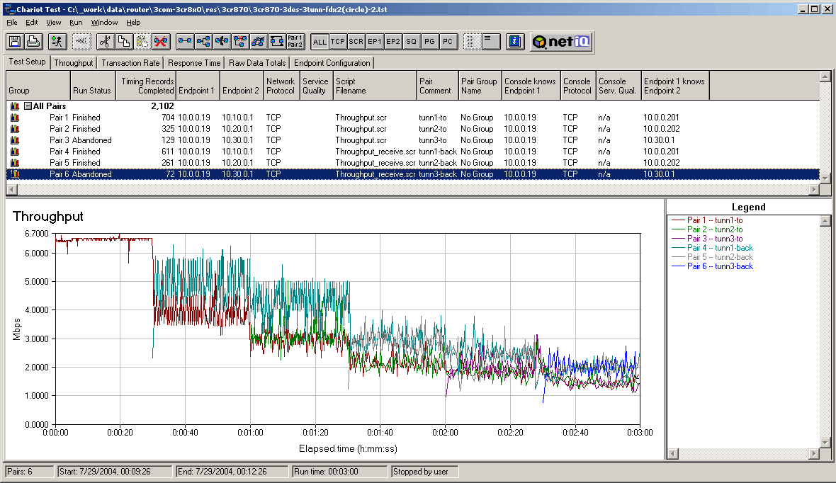
Task: Open the blue info icon
Action: pyautogui.click(x=515, y=42)
